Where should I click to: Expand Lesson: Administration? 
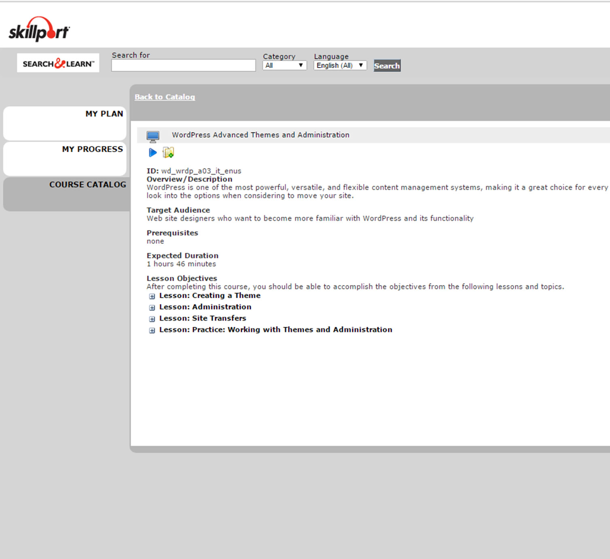pyautogui.click(x=152, y=307)
